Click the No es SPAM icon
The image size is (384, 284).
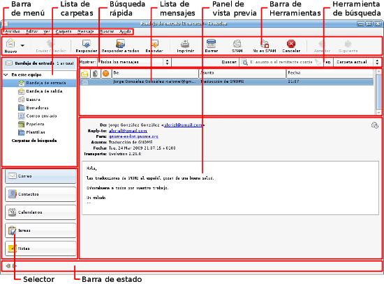coord(265,44)
